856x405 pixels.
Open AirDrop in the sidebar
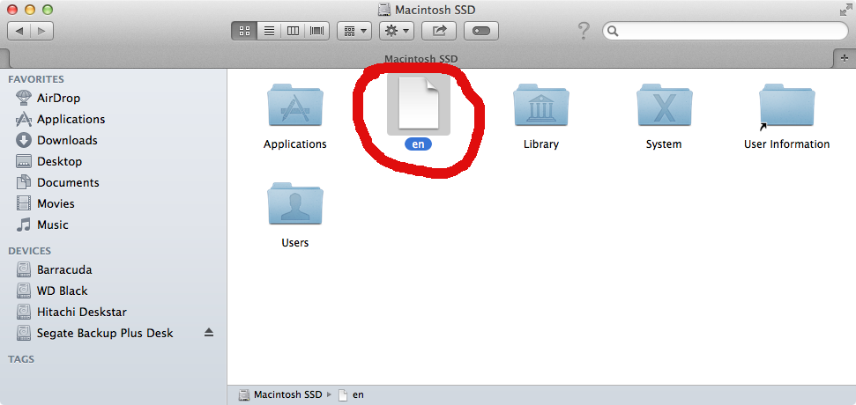(58, 98)
